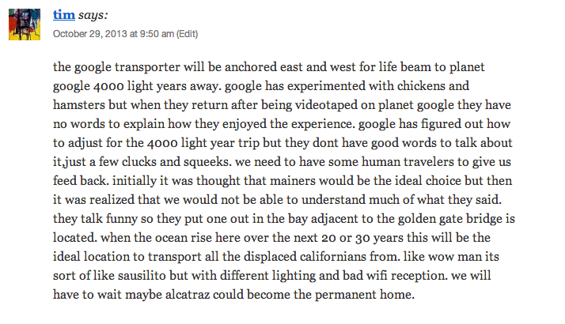This screenshot has width=565, height=324.
Task: Click tim's commenter avatar image
Action: pos(24,25)
